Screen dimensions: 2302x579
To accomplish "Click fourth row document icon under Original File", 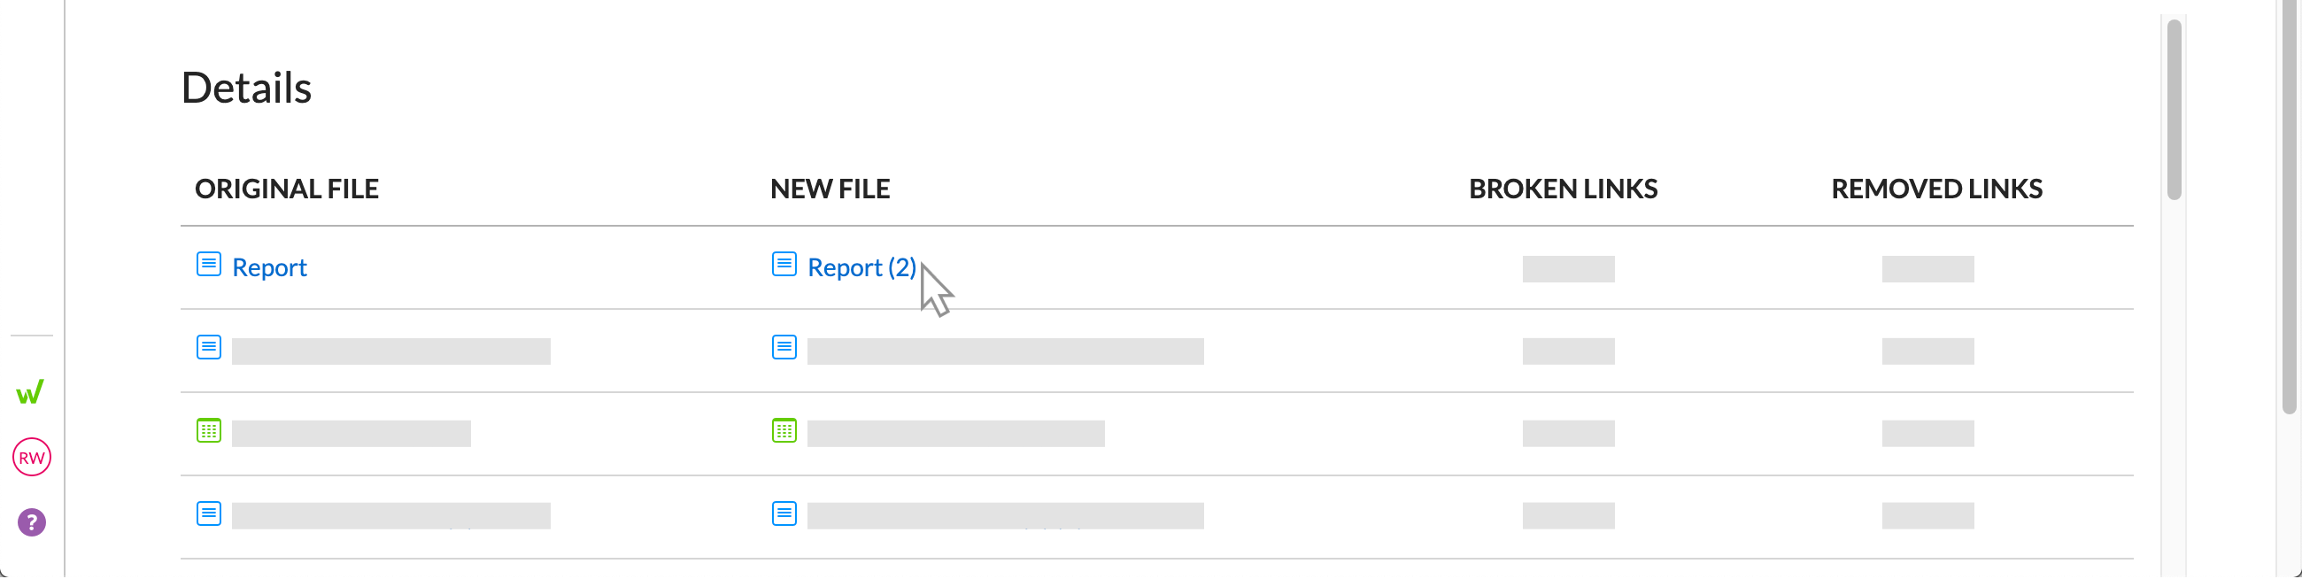I will coord(208,513).
